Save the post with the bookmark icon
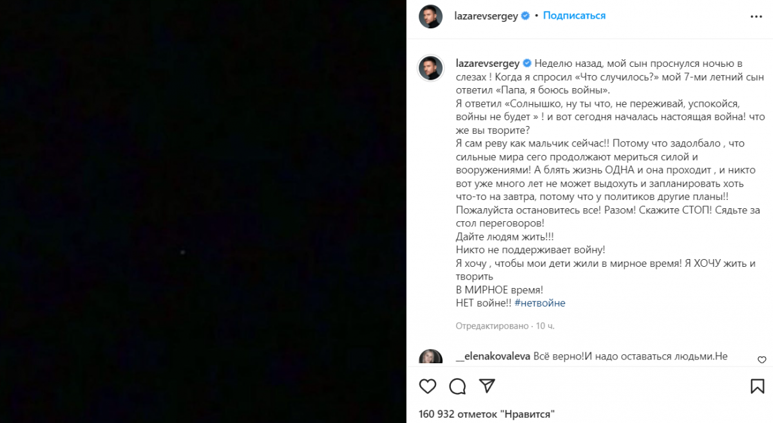Image resolution: width=773 pixels, height=423 pixels. tap(758, 386)
